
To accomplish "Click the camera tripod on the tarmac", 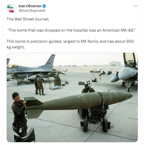I will 48,83.
